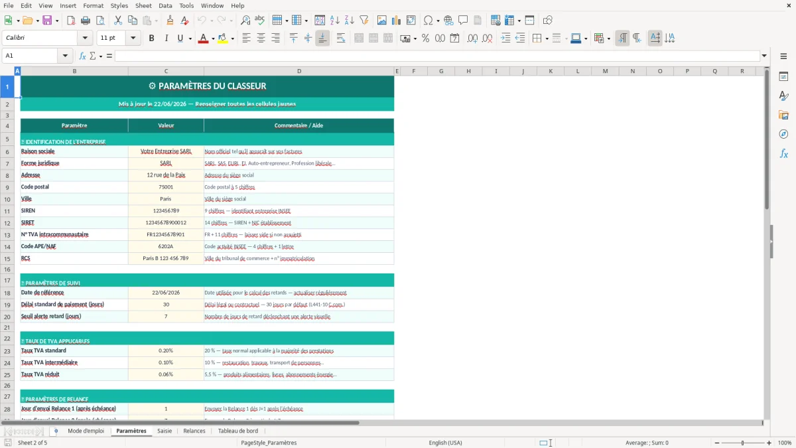Open the Font Name dropdown arrow
796x448 pixels.
pyautogui.click(x=85, y=38)
